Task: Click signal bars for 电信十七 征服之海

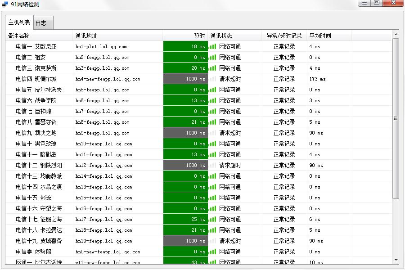Action: [x=213, y=219]
